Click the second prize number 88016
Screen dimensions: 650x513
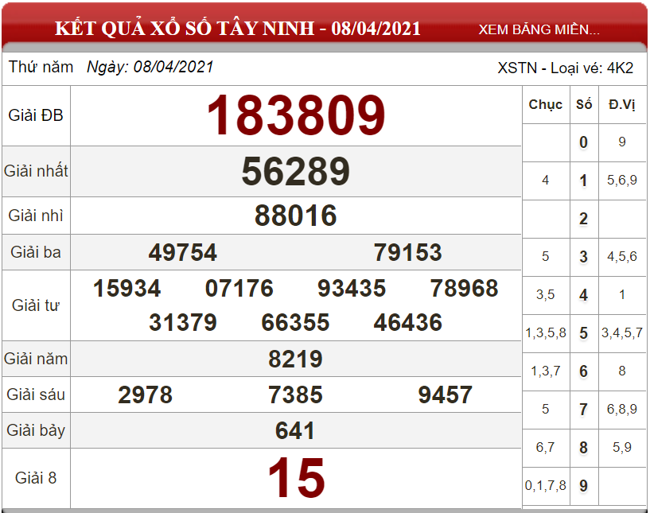pyautogui.click(x=296, y=216)
